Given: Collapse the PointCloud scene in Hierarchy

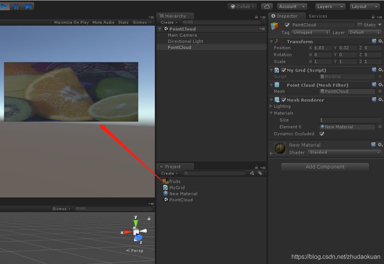Looking at the screenshot, I should tap(159, 29).
